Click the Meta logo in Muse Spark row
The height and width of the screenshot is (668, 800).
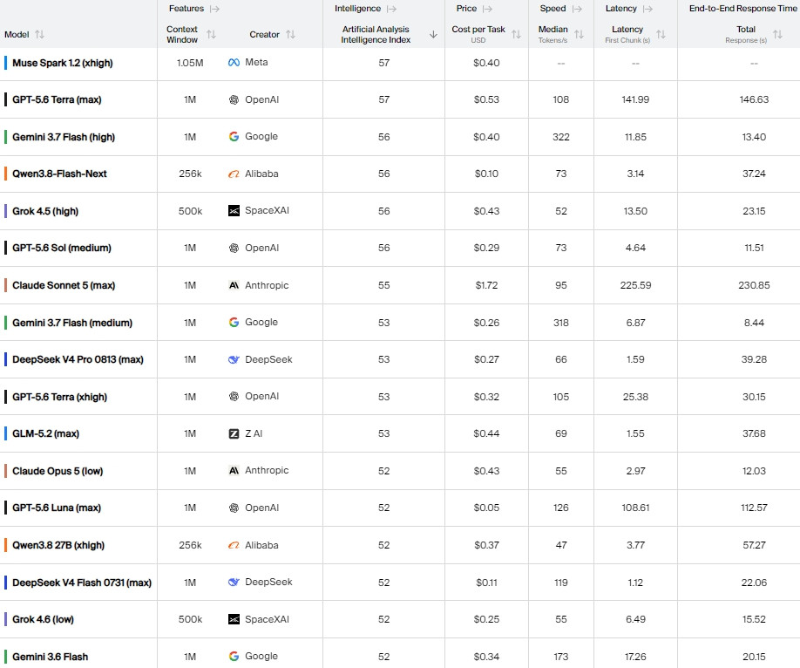pos(234,62)
